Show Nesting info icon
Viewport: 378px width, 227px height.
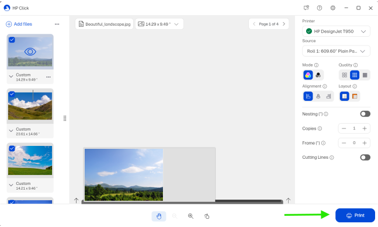[x=326, y=114]
